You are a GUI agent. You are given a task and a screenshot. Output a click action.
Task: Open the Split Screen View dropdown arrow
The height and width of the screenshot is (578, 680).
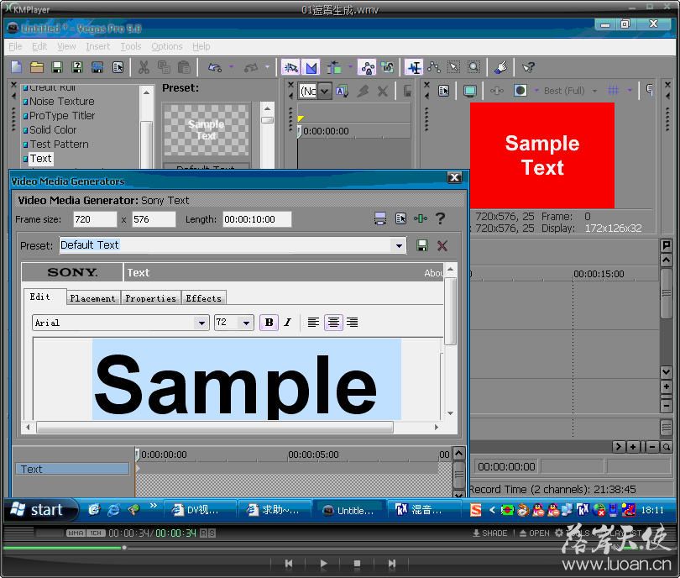tap(536, 90)
